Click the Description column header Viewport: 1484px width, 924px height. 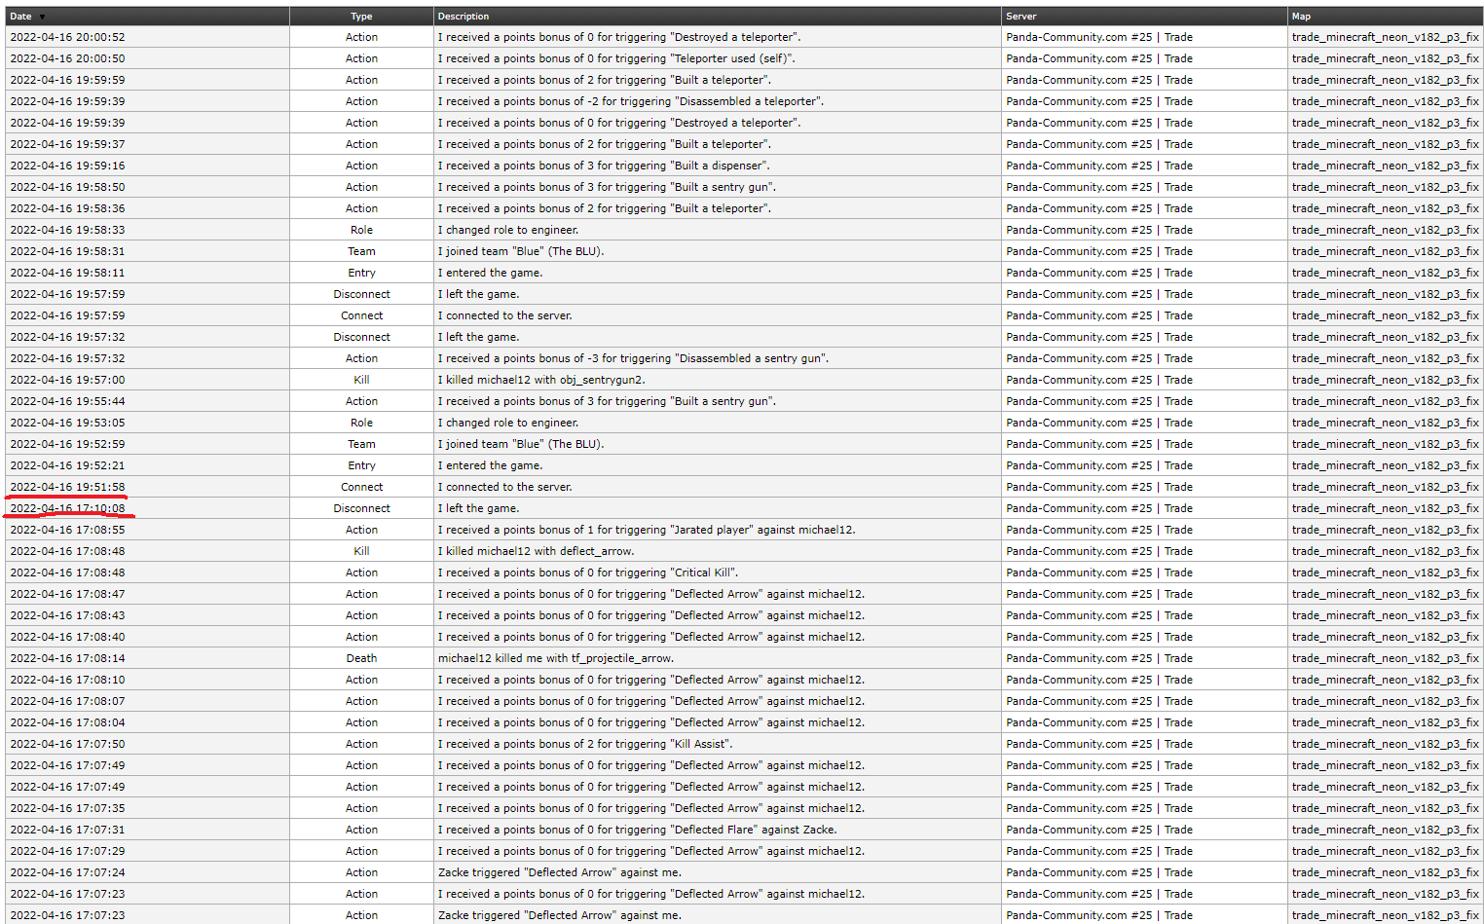click(x=464, y=17)
